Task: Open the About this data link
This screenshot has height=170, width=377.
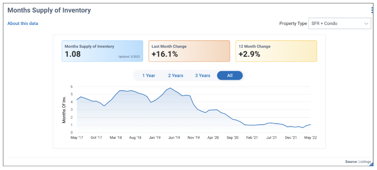Action: (x=23, y=24)
